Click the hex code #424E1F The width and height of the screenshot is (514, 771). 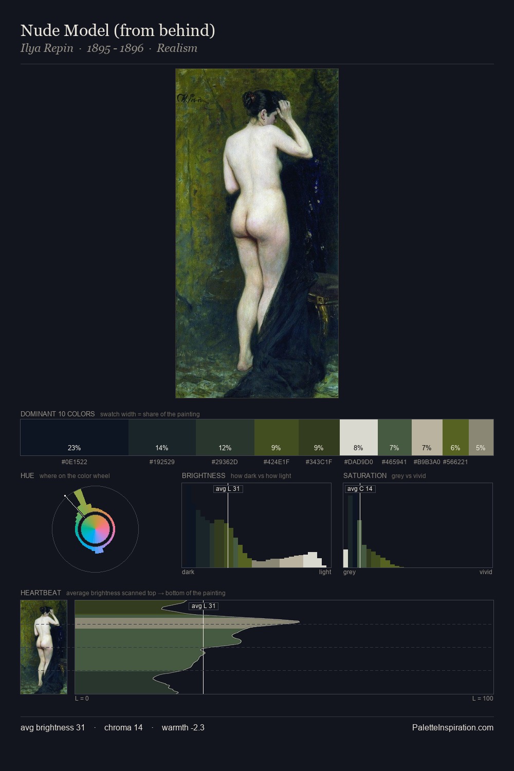(276, 462)
